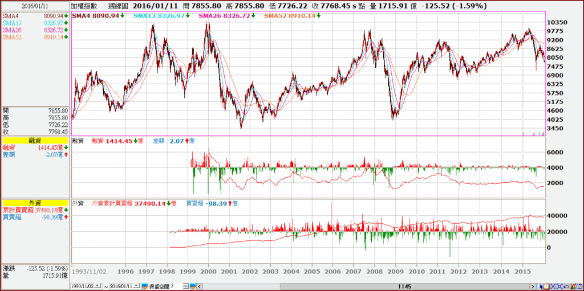Open the 2016/01/11 end date dropdown

click(x=136, y=286)
